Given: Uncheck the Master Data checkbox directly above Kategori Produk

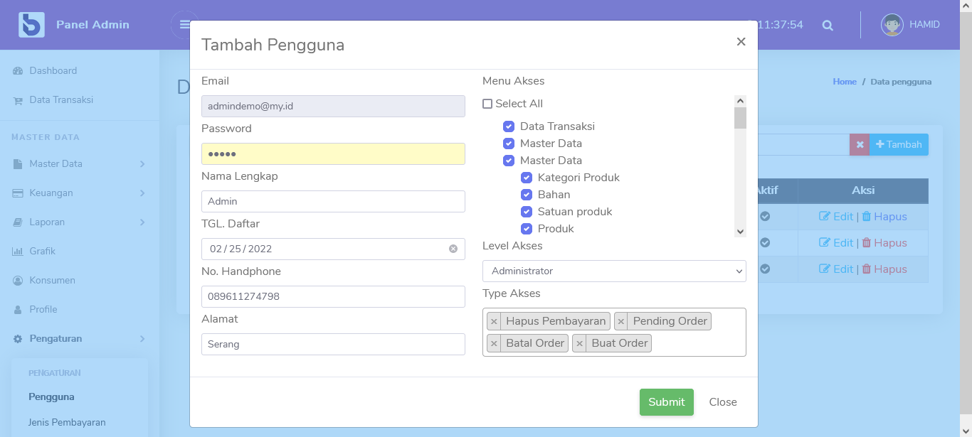Looking at the screenshot, I should 509,161.
